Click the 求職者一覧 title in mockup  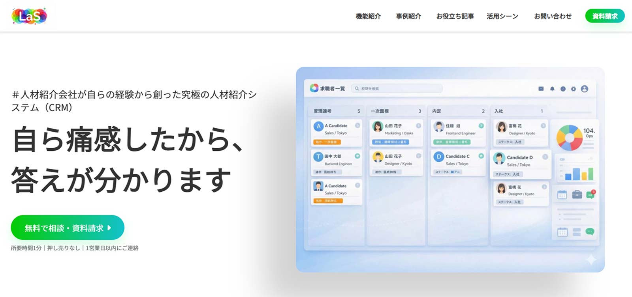coord(332,89)
